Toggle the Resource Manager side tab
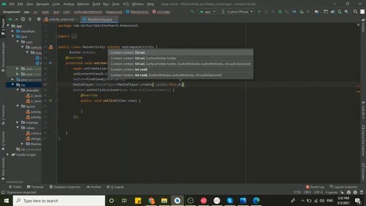366x206 pixels. click(3, 57)
